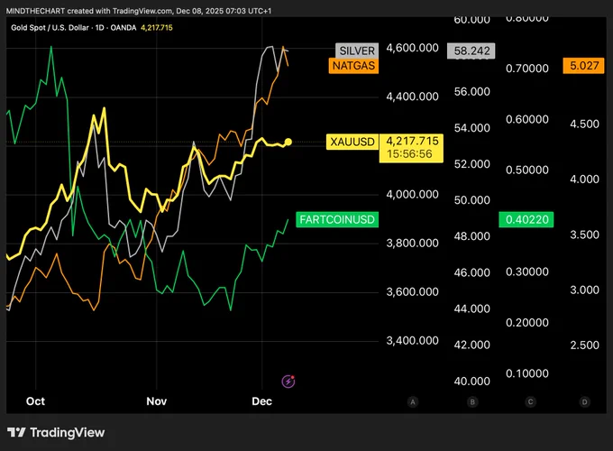613x451 pixels.
Task: Click the NATGAS series label
Action: coord(353,66)
